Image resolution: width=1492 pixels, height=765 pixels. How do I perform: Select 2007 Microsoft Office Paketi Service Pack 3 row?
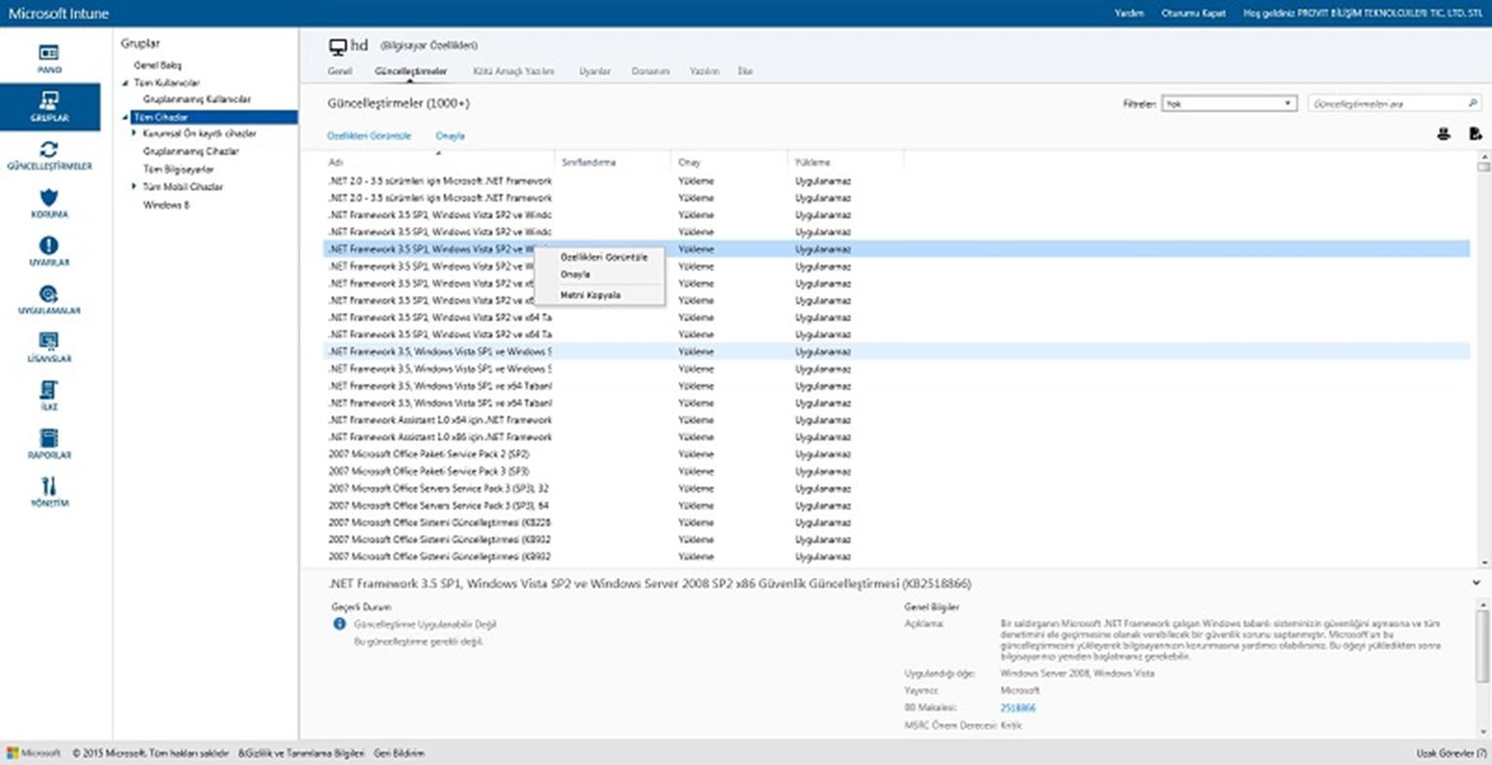897,472
